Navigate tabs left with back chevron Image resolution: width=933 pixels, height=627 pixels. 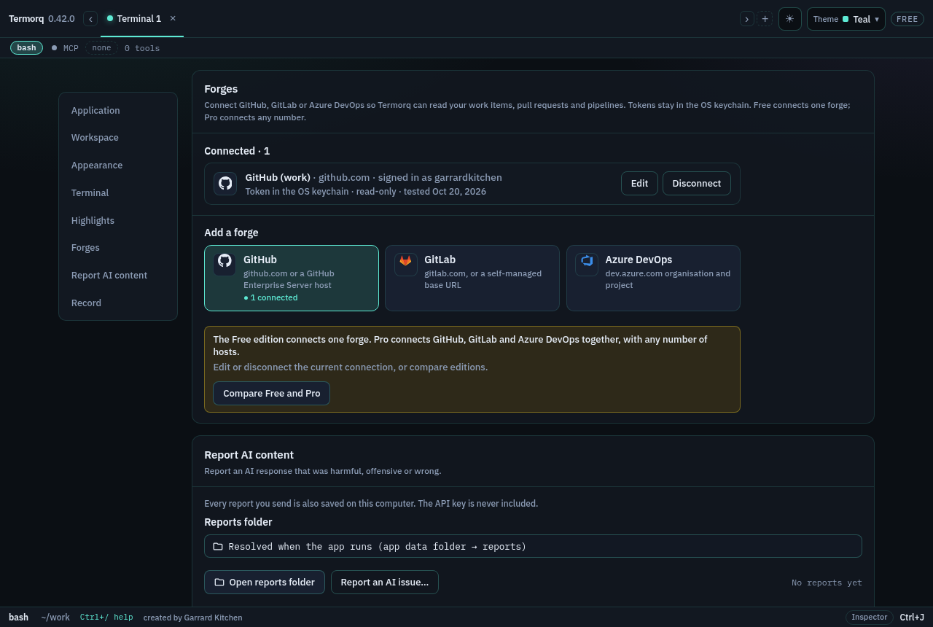(x=90, y=19)
